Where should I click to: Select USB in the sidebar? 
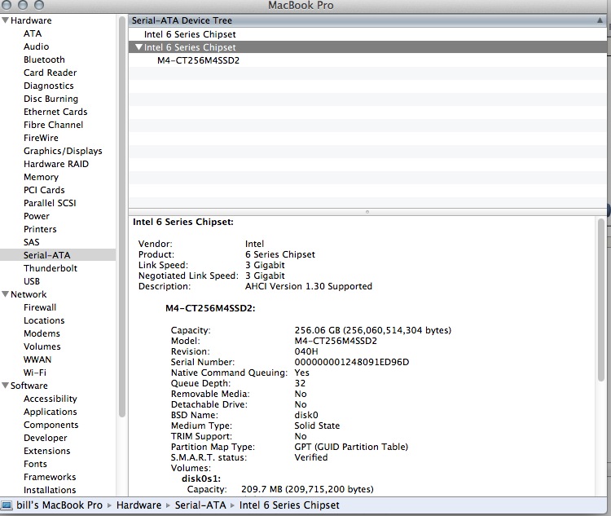coord(31,281)
